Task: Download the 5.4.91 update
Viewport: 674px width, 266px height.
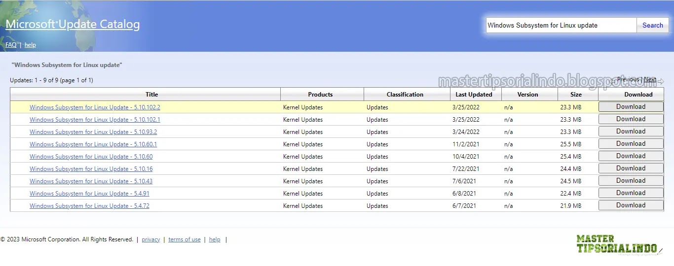Action: [631, 193]
